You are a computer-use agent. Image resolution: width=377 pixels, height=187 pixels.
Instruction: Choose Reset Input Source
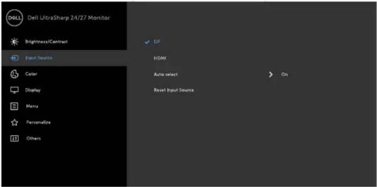174,91
